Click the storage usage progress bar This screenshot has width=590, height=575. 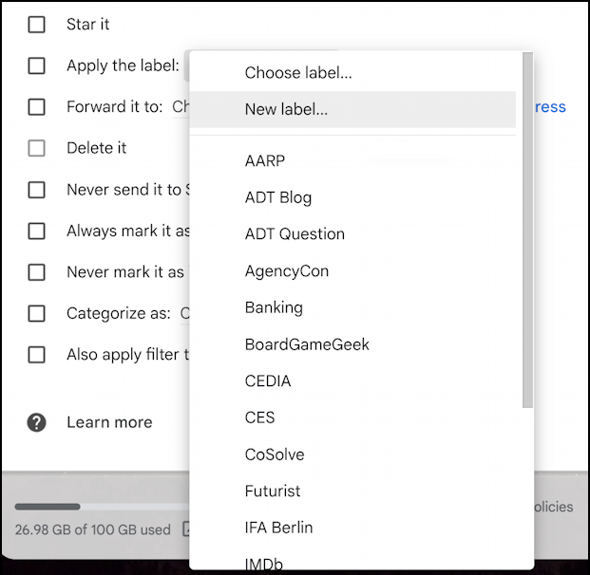click(x=102, y=507)
